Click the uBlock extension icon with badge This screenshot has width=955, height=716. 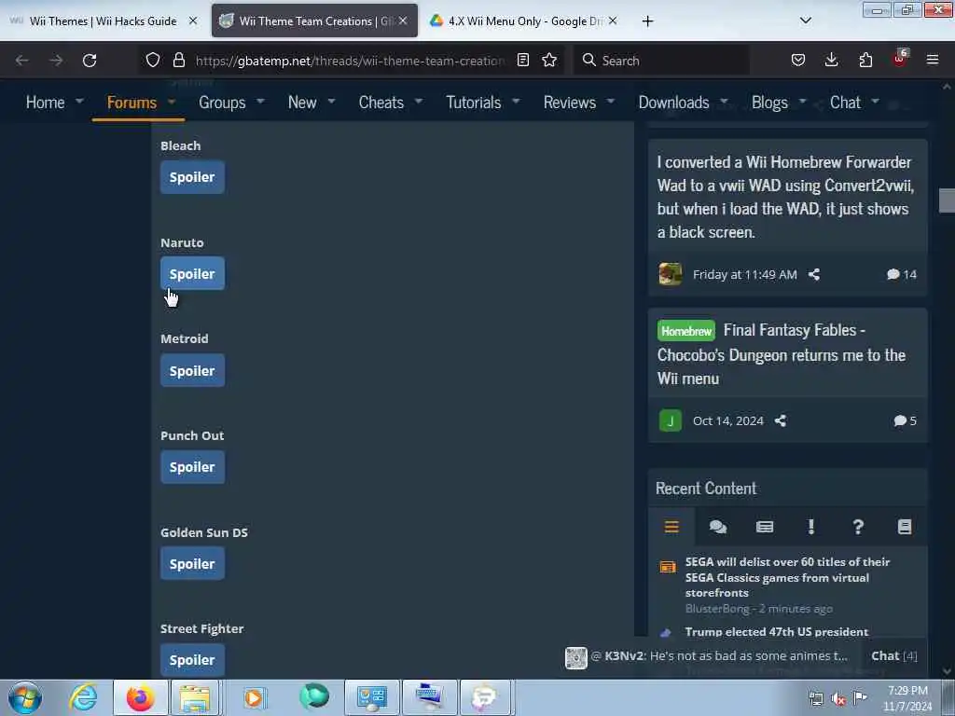[x=900, y=59]
